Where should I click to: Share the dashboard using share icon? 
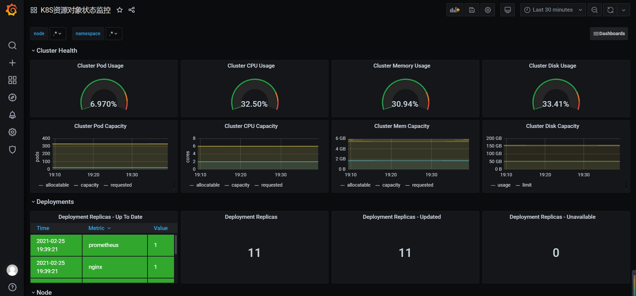click(x=132, y=10)
